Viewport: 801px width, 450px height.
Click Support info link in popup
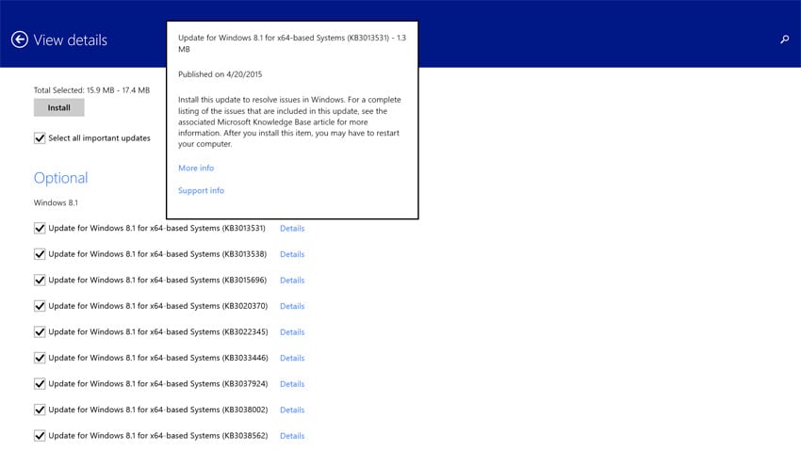[201, 190]
